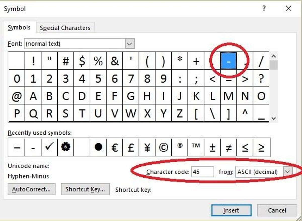This screenshot has width=302, height=221.
Task: Switch to the Special Characters tab
Action: (x=65, y=28)
